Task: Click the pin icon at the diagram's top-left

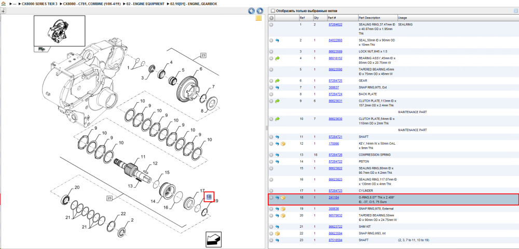Action: point(3,10)
